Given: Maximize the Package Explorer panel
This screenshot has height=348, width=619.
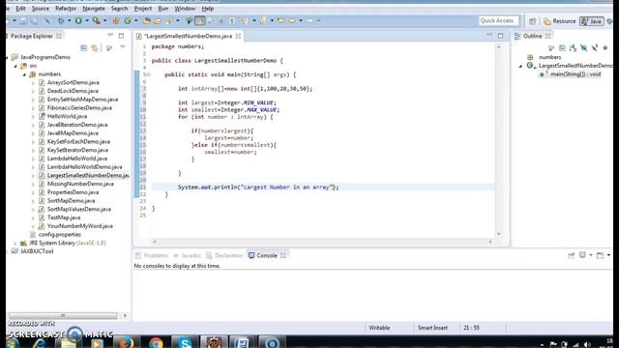Looking at the screenshot, I should [121, 36].
